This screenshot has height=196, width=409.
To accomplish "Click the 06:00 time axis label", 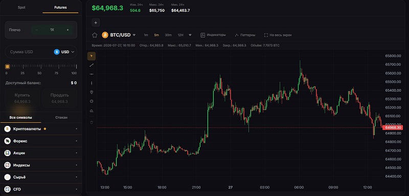I will pyautogui.click(x=299, y=187).
